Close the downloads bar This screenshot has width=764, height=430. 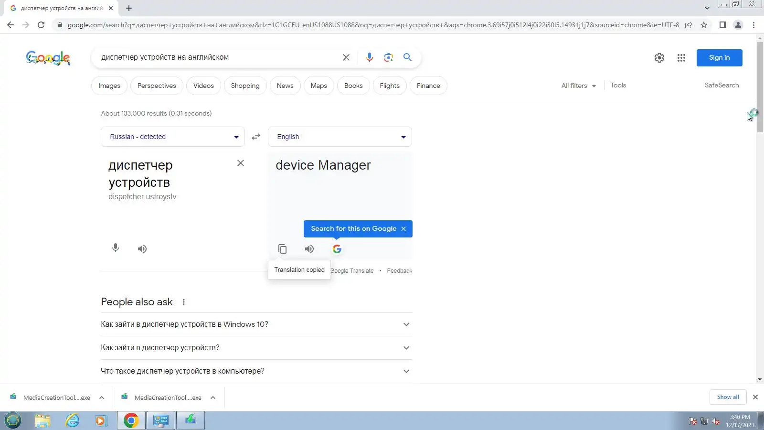755,397
